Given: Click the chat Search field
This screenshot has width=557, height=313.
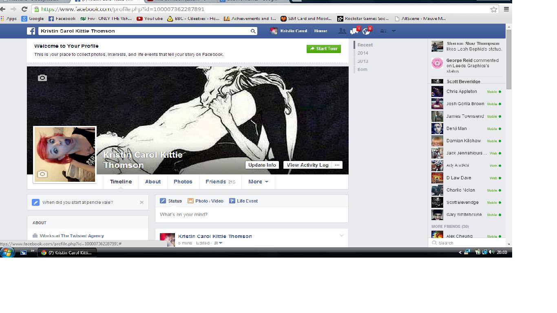Looking at the screenshot, I should click(x=467, y=243).
